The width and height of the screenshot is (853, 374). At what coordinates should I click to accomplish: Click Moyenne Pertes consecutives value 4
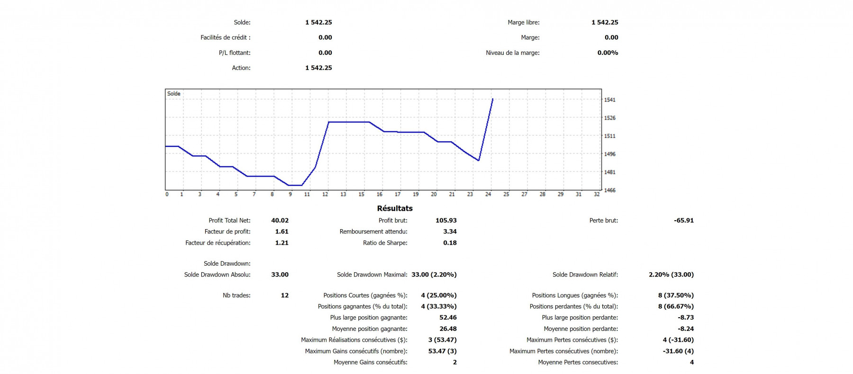tap(692, 363)
